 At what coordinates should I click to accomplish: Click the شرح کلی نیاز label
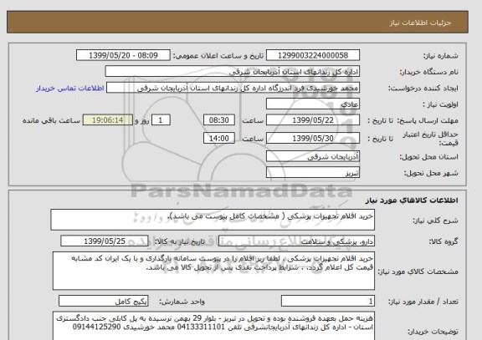(x=435, y=221)
